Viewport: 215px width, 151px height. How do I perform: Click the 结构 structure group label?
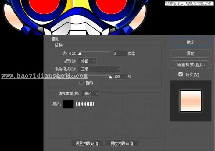pos(59,45)
